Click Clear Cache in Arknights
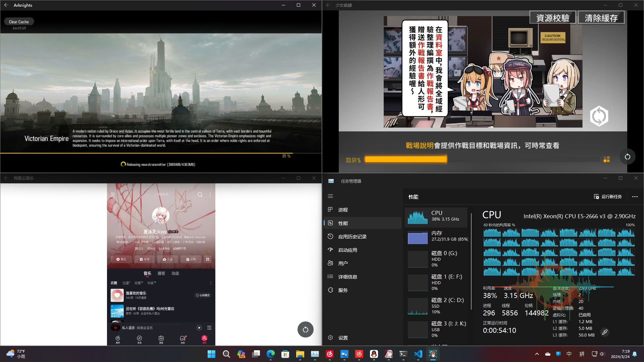644x362 pixels. (19, 22)
